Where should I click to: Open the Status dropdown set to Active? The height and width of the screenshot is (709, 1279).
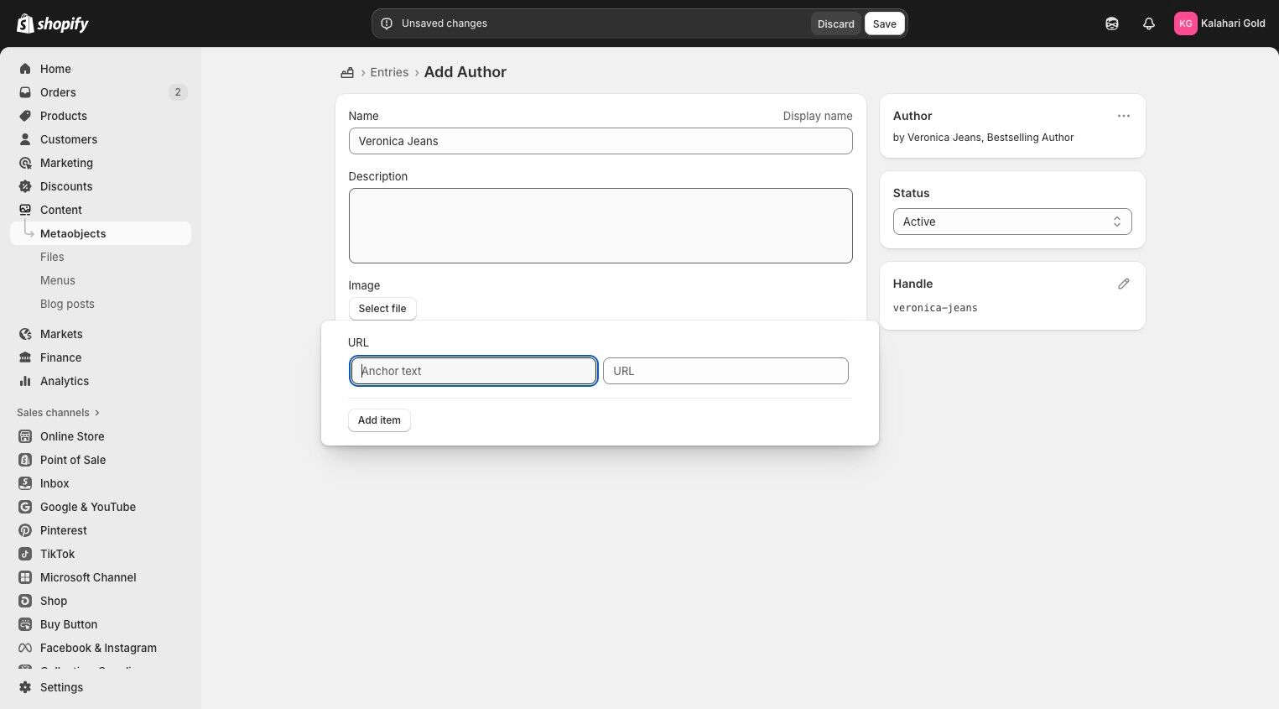coord(1011,222)
